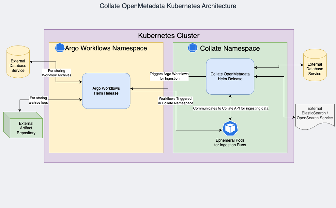Select the left External Database Service cylinder
Viewport: 336px width, 208px height.
point(18,62)
